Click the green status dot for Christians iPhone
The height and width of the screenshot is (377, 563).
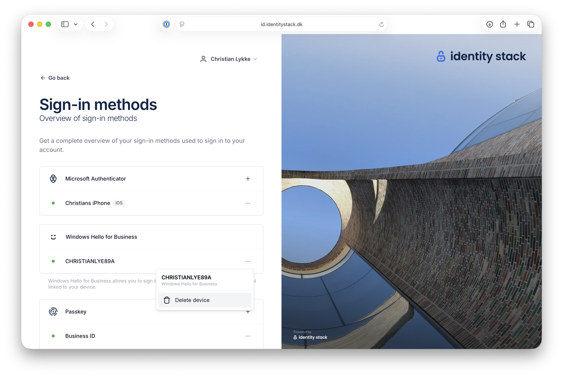(x=53, y=203)
